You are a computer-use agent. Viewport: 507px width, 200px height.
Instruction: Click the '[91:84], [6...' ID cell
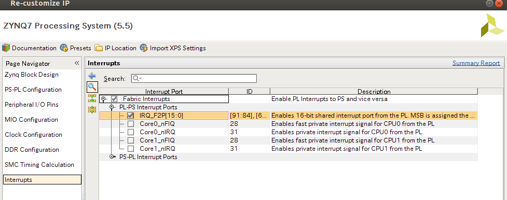[x=249, y=116]
